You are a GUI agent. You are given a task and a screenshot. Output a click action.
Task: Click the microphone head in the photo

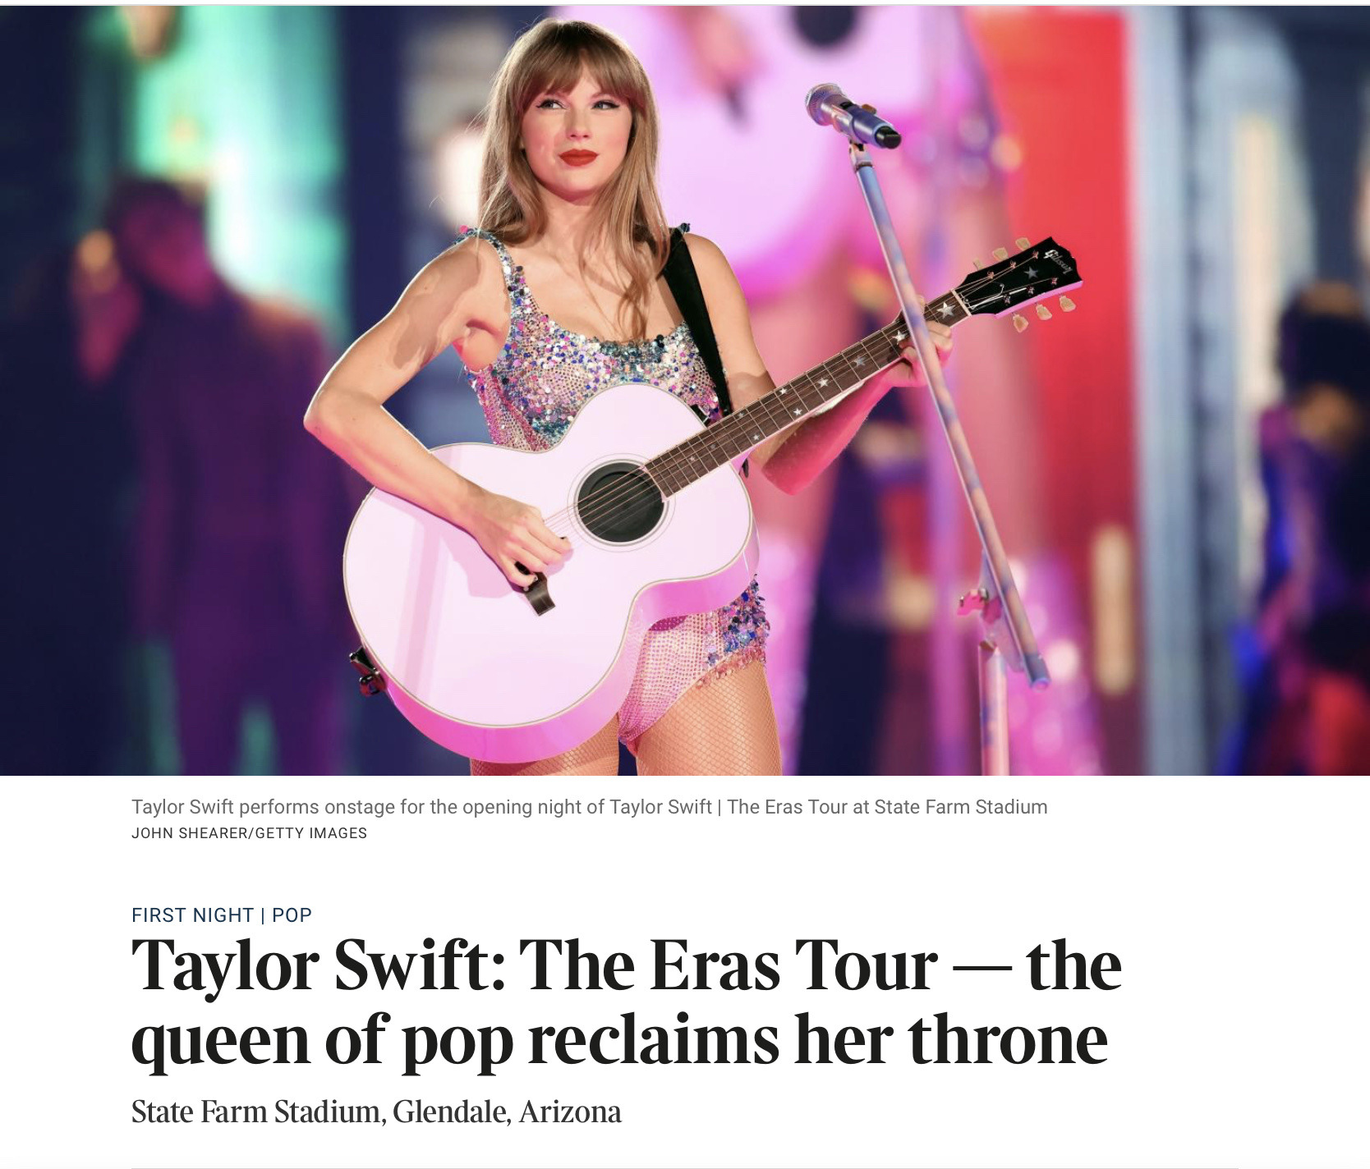[850, 116]
